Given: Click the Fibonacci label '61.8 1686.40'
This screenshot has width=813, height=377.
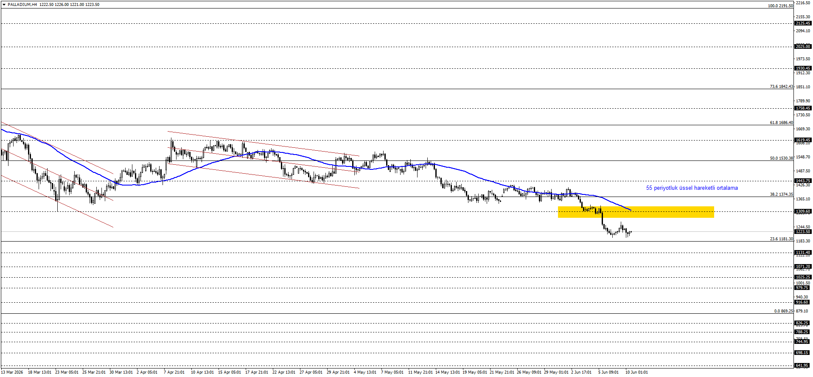Looking at the screenshot, I should 781,123.
